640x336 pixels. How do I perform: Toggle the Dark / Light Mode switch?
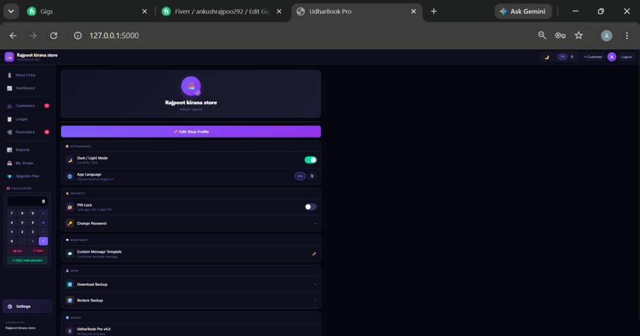pos(311,160)
